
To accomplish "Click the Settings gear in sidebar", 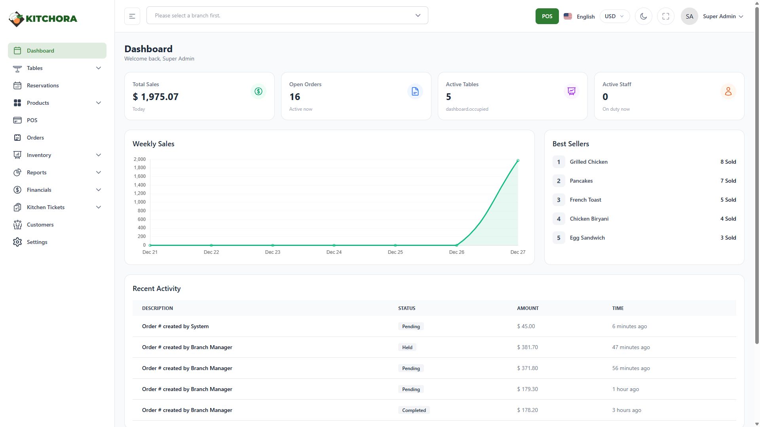I will click(17, 242).
